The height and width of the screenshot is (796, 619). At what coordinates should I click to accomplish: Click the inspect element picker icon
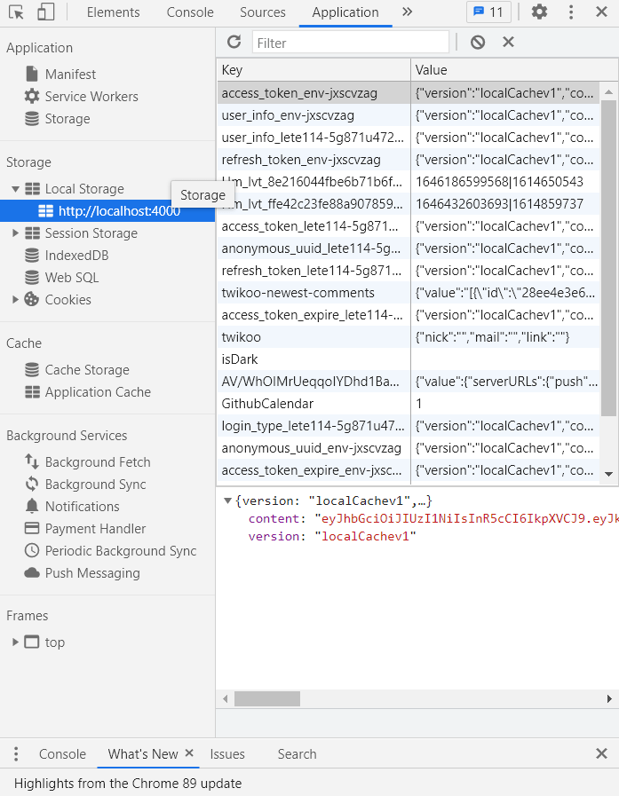coord(15,12)
